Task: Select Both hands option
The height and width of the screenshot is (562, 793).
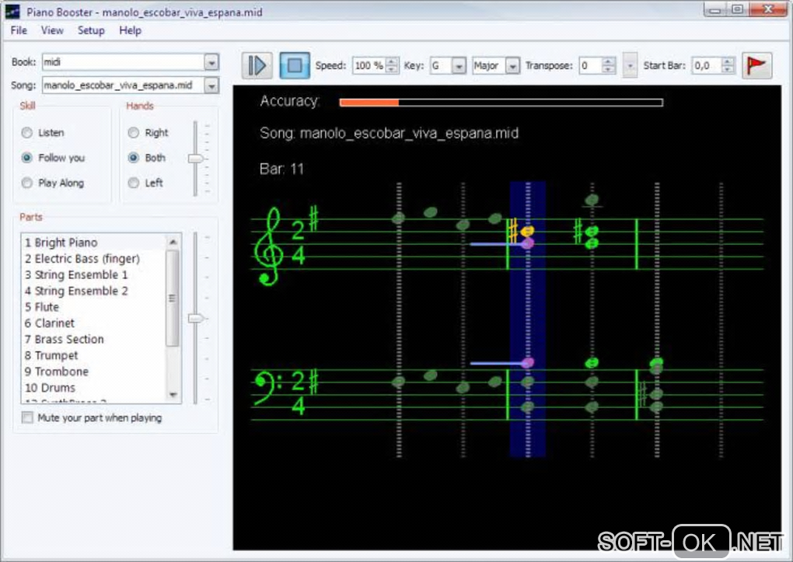Action: tap(134, 158)
